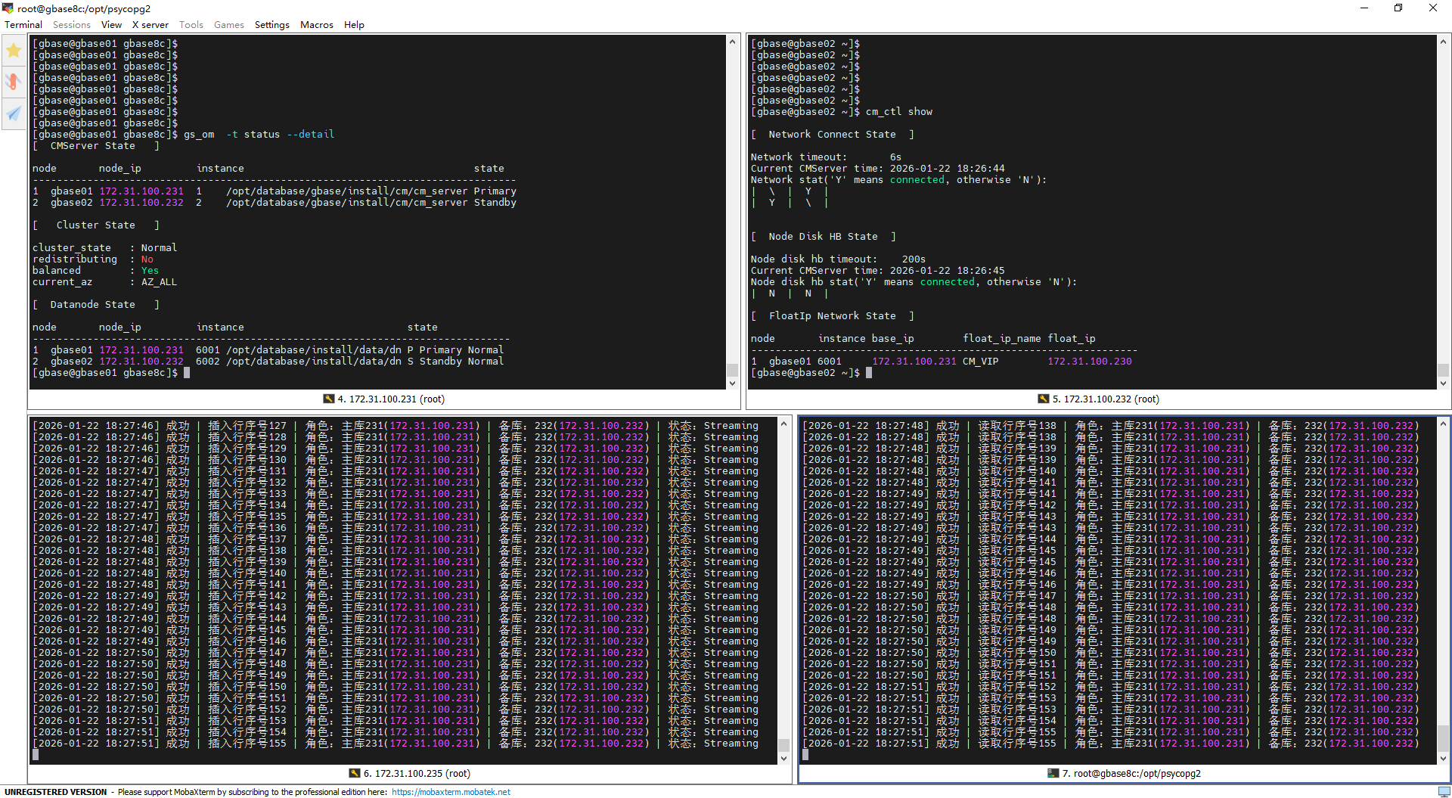Screen dimensions: 1452x798
Task: Open the Settings menu
Action: 271,25
